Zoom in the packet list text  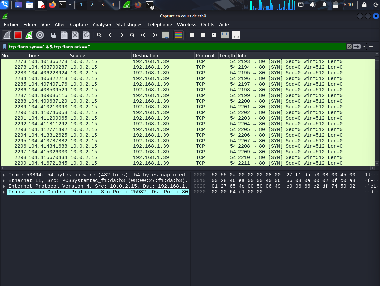click(192, 35)
